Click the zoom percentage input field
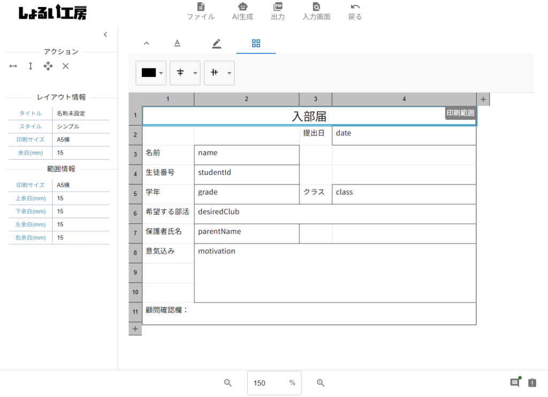This screenshot has width=548, height=397. point(267,383)
